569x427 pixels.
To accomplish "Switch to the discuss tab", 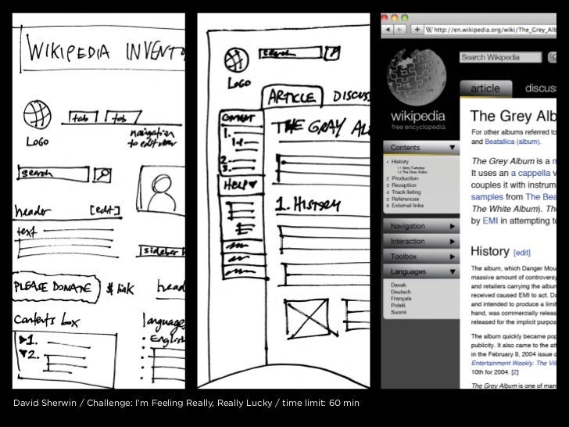I will 540,88.
